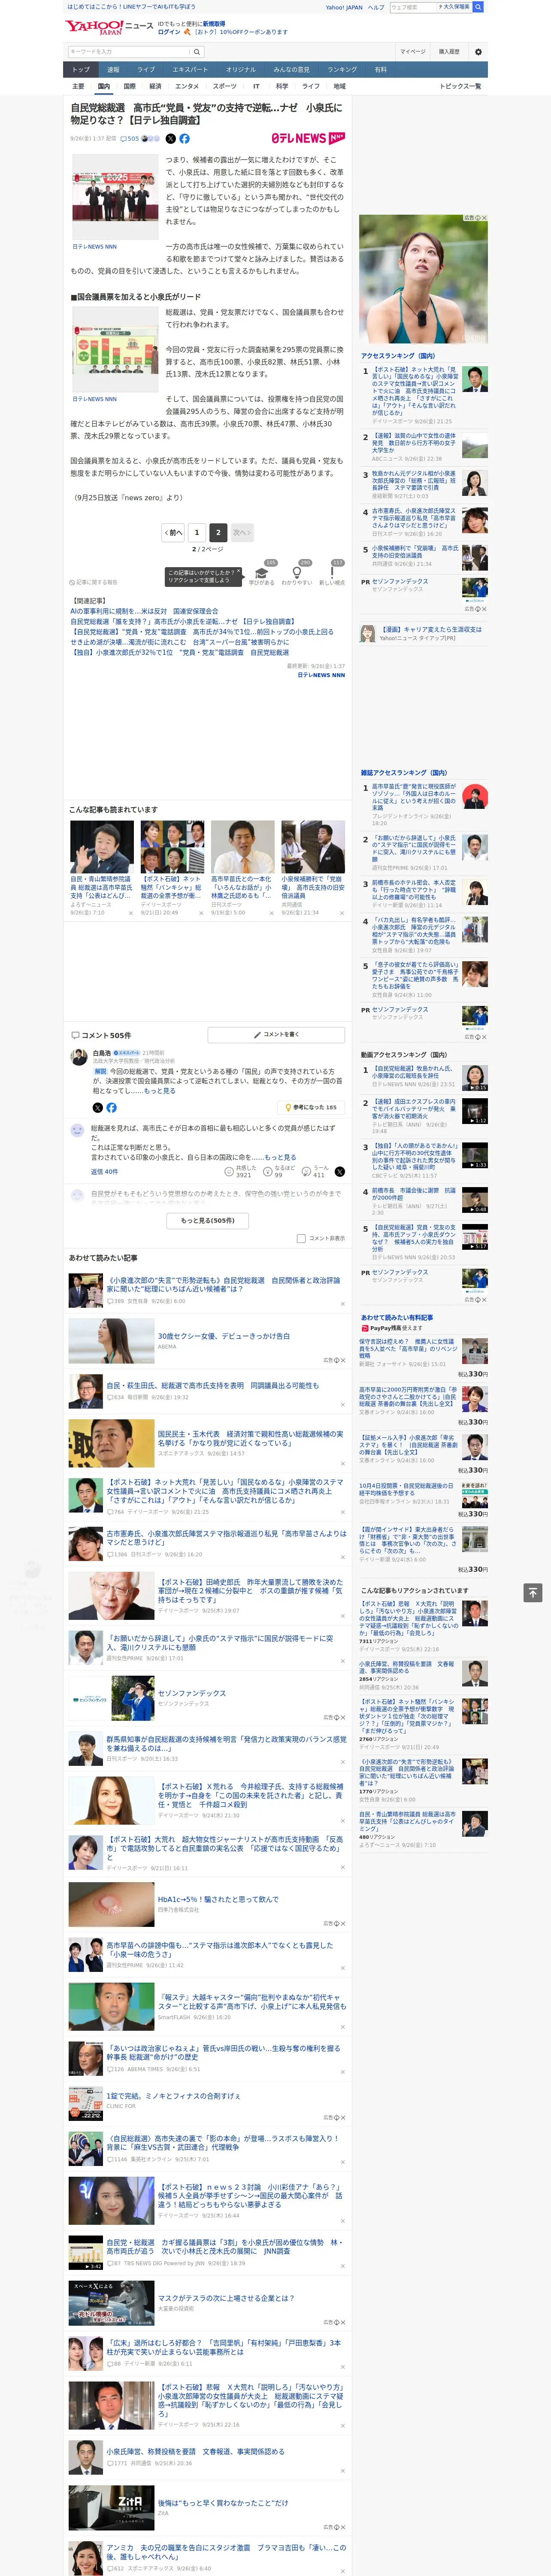Go to page 1 of article
The image size is (551, 2576).
coord(197,533)
